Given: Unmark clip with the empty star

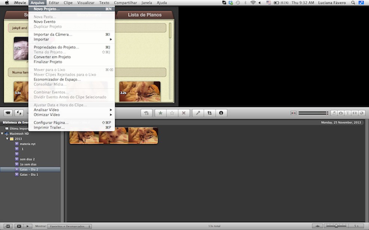Looking at the screenshot, I should tap(172, 113).
